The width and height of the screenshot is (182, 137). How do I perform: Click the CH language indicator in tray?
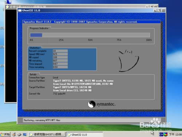point(161,134)
